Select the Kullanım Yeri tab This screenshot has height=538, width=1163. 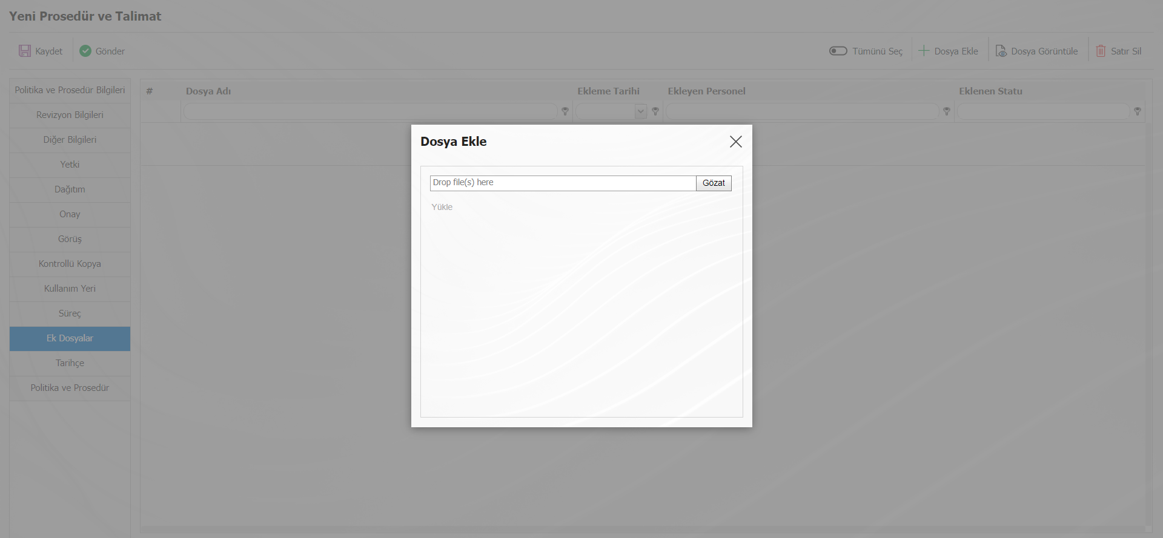70,289
